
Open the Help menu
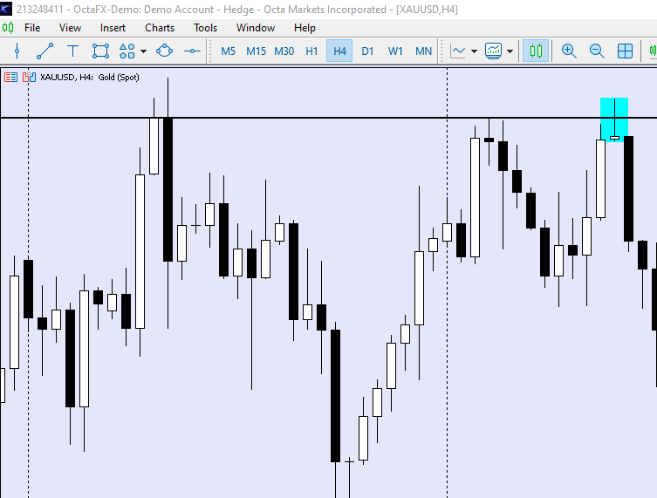coord(305,28)
